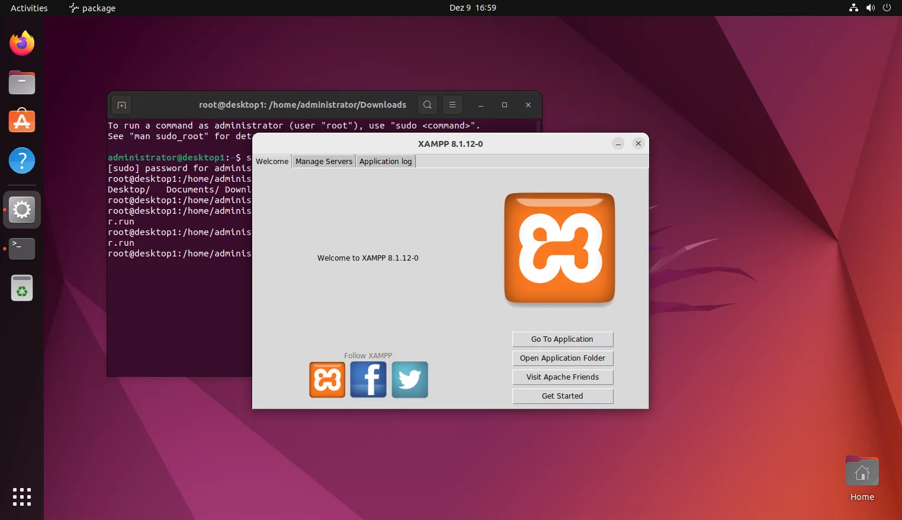This screenshot has height=520, width=902.
Task: Click Open Application Folder button
Action: pyautogui.click(x=563, y=358)
